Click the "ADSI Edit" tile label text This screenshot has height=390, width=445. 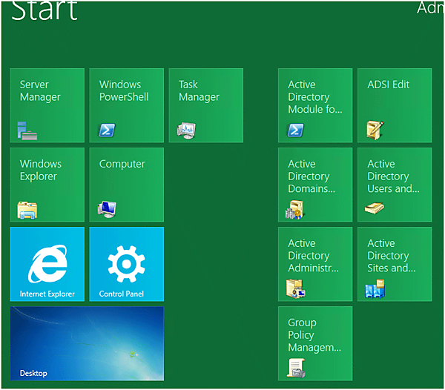(x=388, y=85)
